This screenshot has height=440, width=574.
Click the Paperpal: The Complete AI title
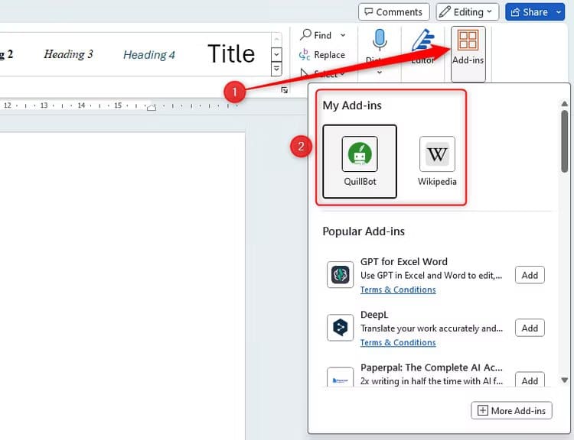click(432, 367)
